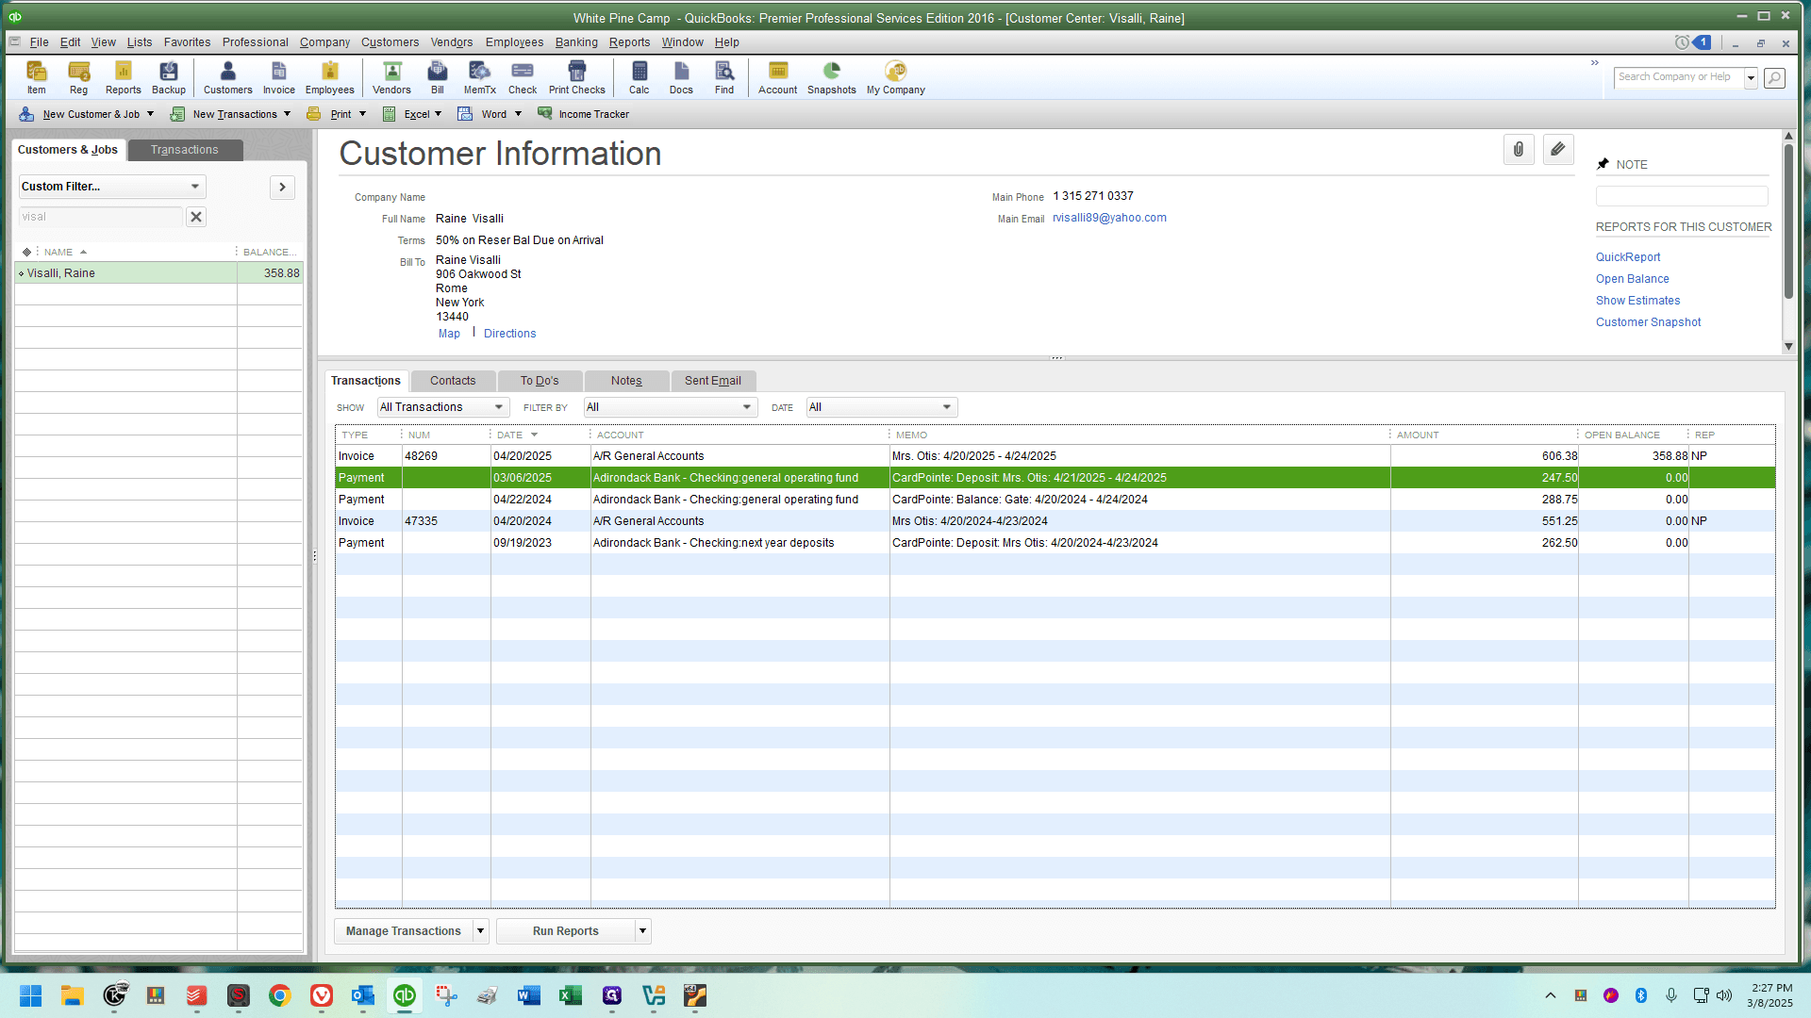Image resolution: width=1811 pixels, height=1018 pixels.
Task: Switch to the Notes tab
Action: pyautogui.click(x=626, y=381)
